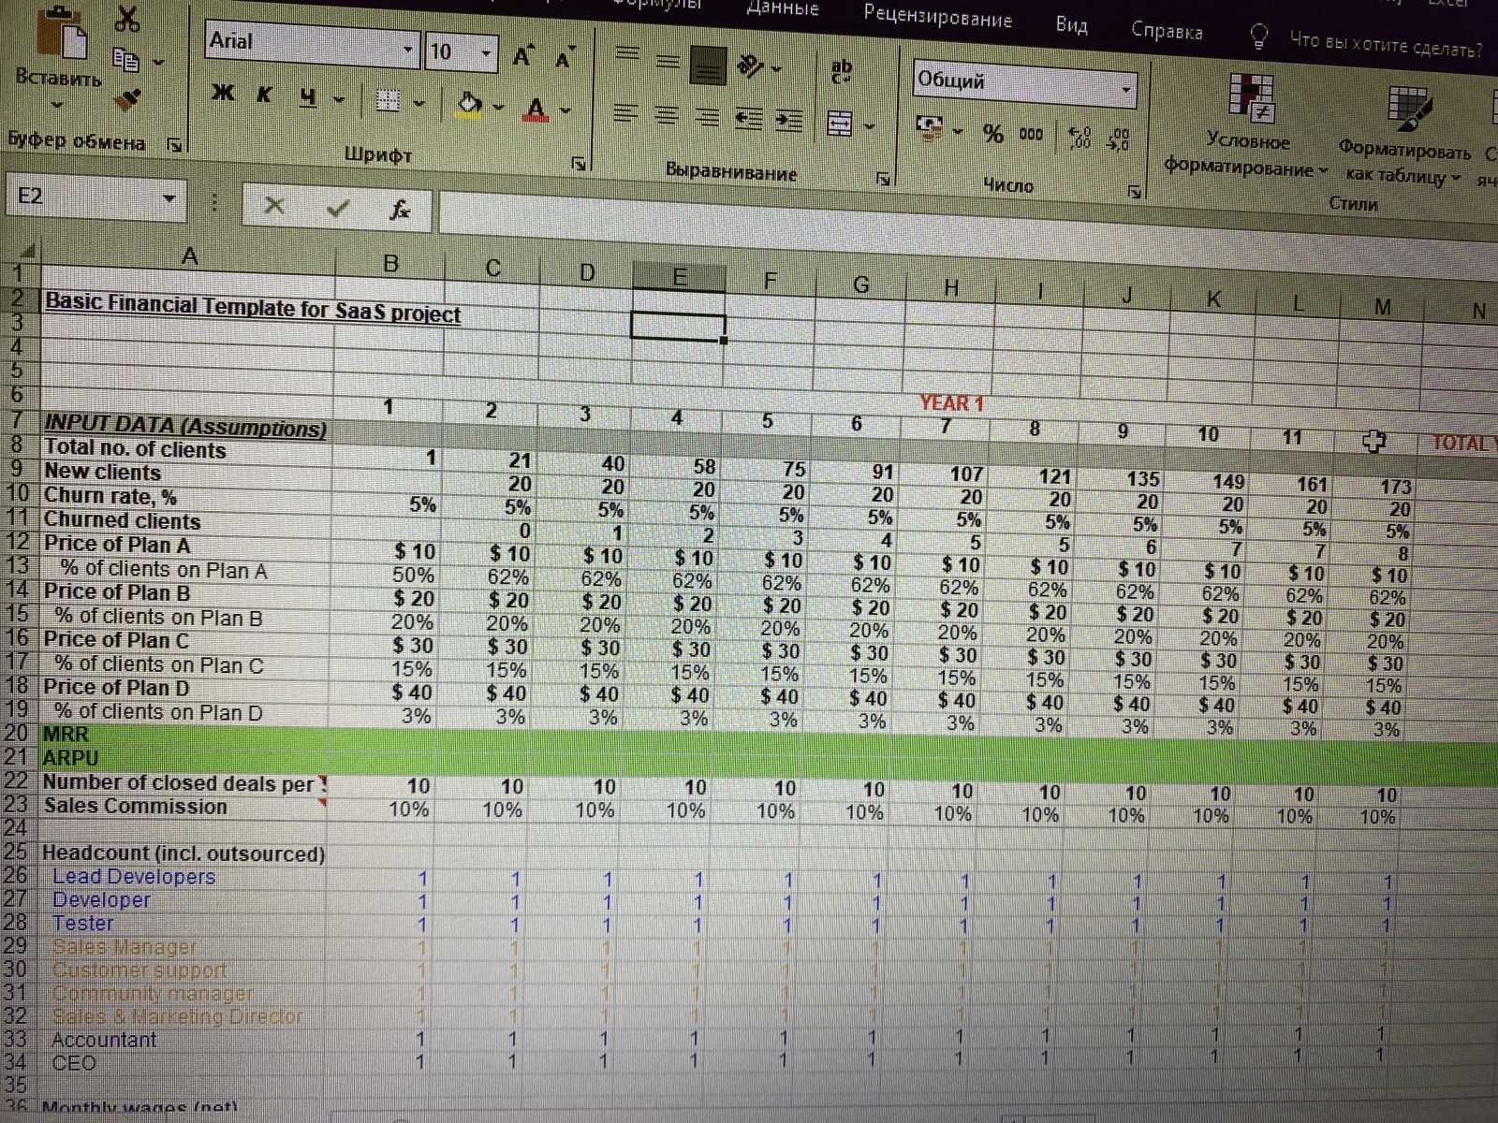Open the Arial font name dropdown
1498x1123 pixels.
coord(408,49)
